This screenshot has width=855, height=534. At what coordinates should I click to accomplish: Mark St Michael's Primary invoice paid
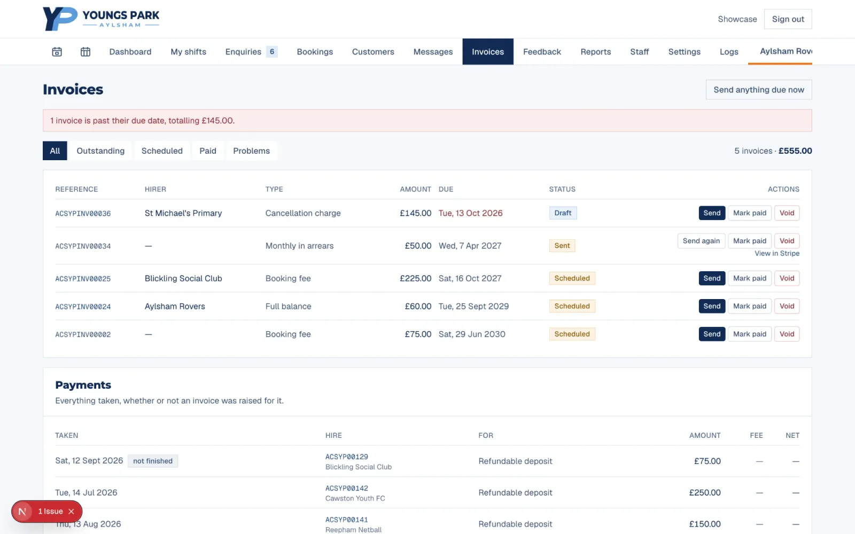click(x=750, y=213)
